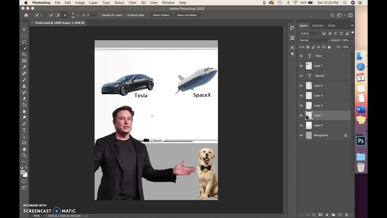Select the Hand tool
The height and width of the screenshot is (218, 387).
(24, 149)
